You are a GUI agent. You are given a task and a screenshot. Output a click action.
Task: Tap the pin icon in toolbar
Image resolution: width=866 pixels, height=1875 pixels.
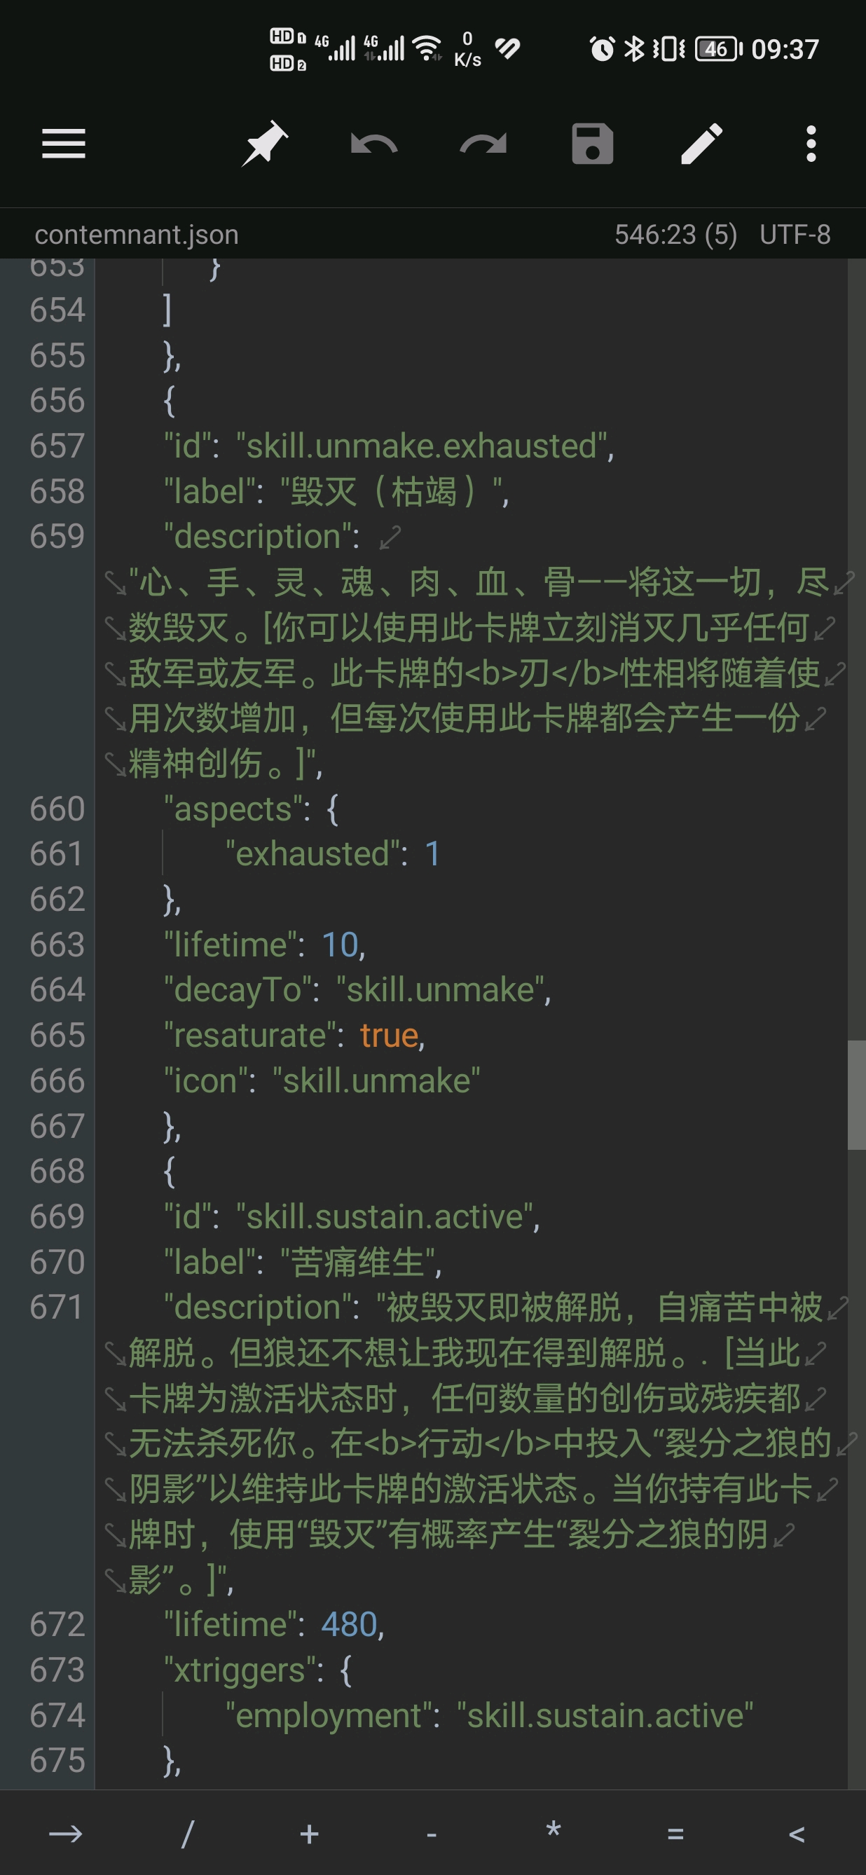(x=264, y=144)
